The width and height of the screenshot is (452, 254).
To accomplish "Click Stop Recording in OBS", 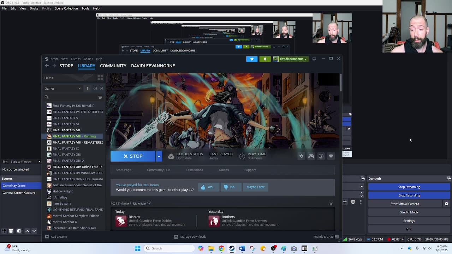I will click(409, 195).
